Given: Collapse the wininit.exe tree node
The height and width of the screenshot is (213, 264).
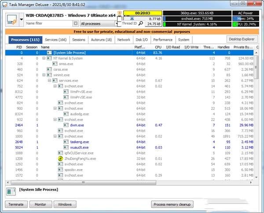Looking at the screenshot, I should (44, 75).
